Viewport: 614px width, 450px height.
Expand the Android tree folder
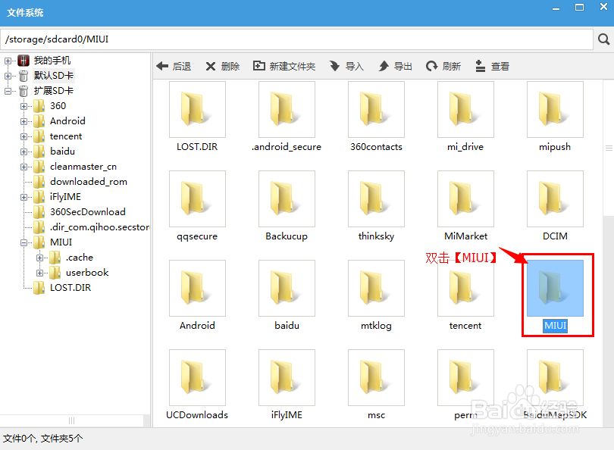point(24,121)
